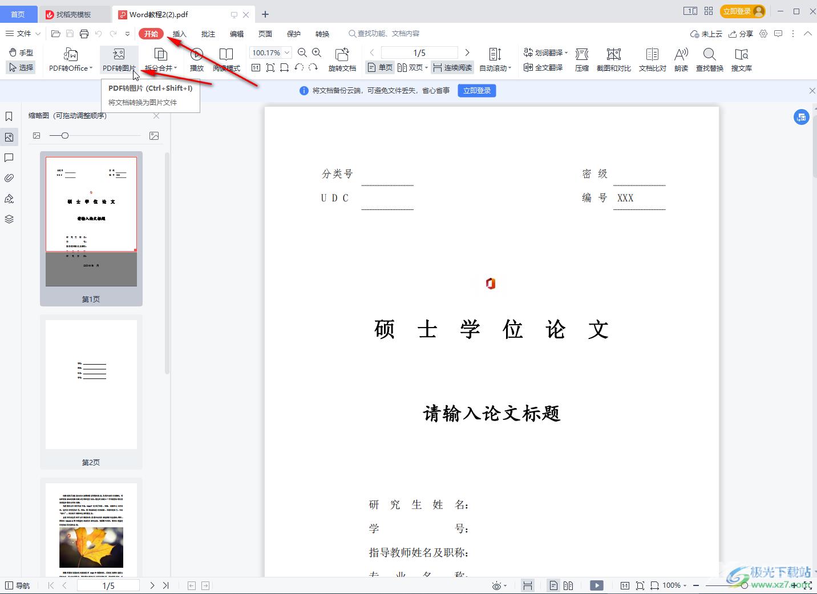
Task: Open the 插入 ribbon tab
Action: (x=180, y=34)
